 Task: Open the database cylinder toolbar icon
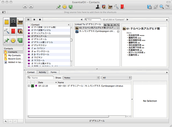(x=149, y=7)
